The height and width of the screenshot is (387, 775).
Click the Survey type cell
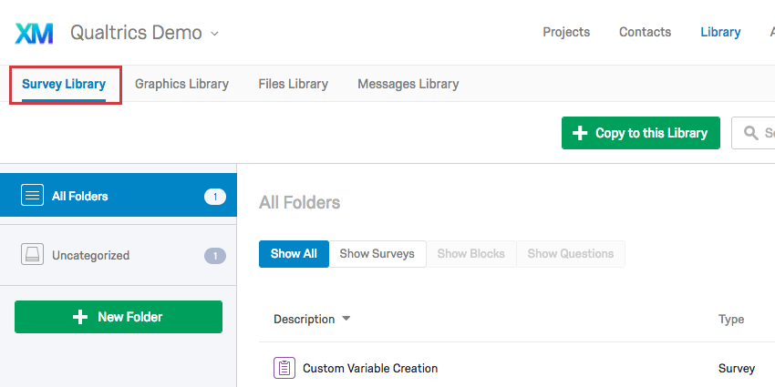737,368
